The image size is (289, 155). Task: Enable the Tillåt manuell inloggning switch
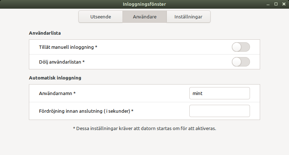coord(241,47)
